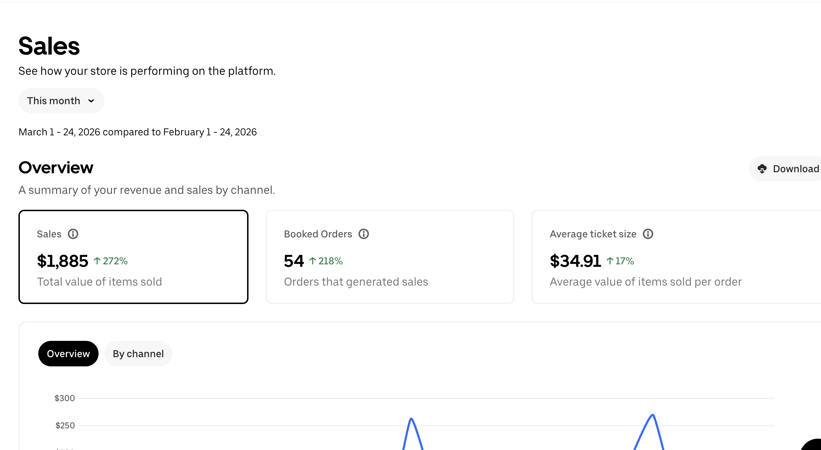
Task: Click the info icon next to Sales
Action: click(x=73, y=234)
